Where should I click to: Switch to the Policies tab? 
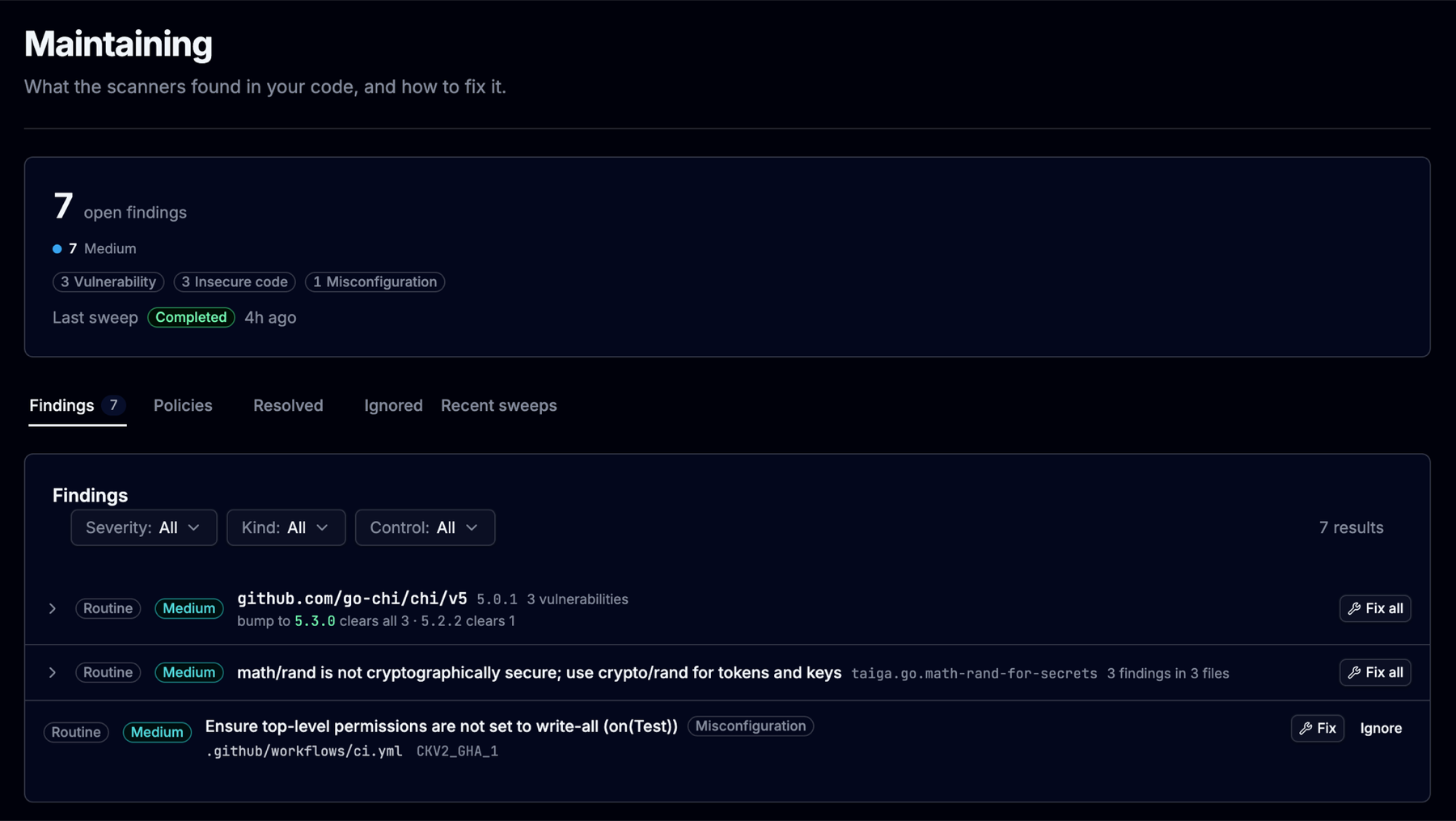[183, 405]
